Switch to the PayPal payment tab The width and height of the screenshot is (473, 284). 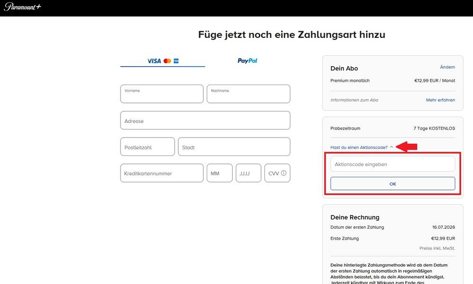click(247, 60)
